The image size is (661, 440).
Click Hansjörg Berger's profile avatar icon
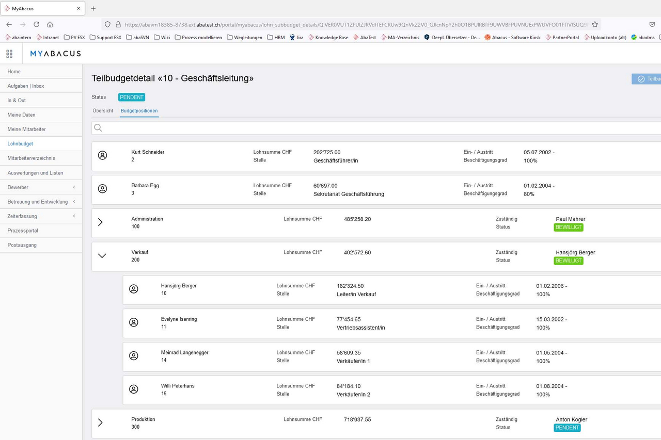pyautogui.click(x=133, y=289)
